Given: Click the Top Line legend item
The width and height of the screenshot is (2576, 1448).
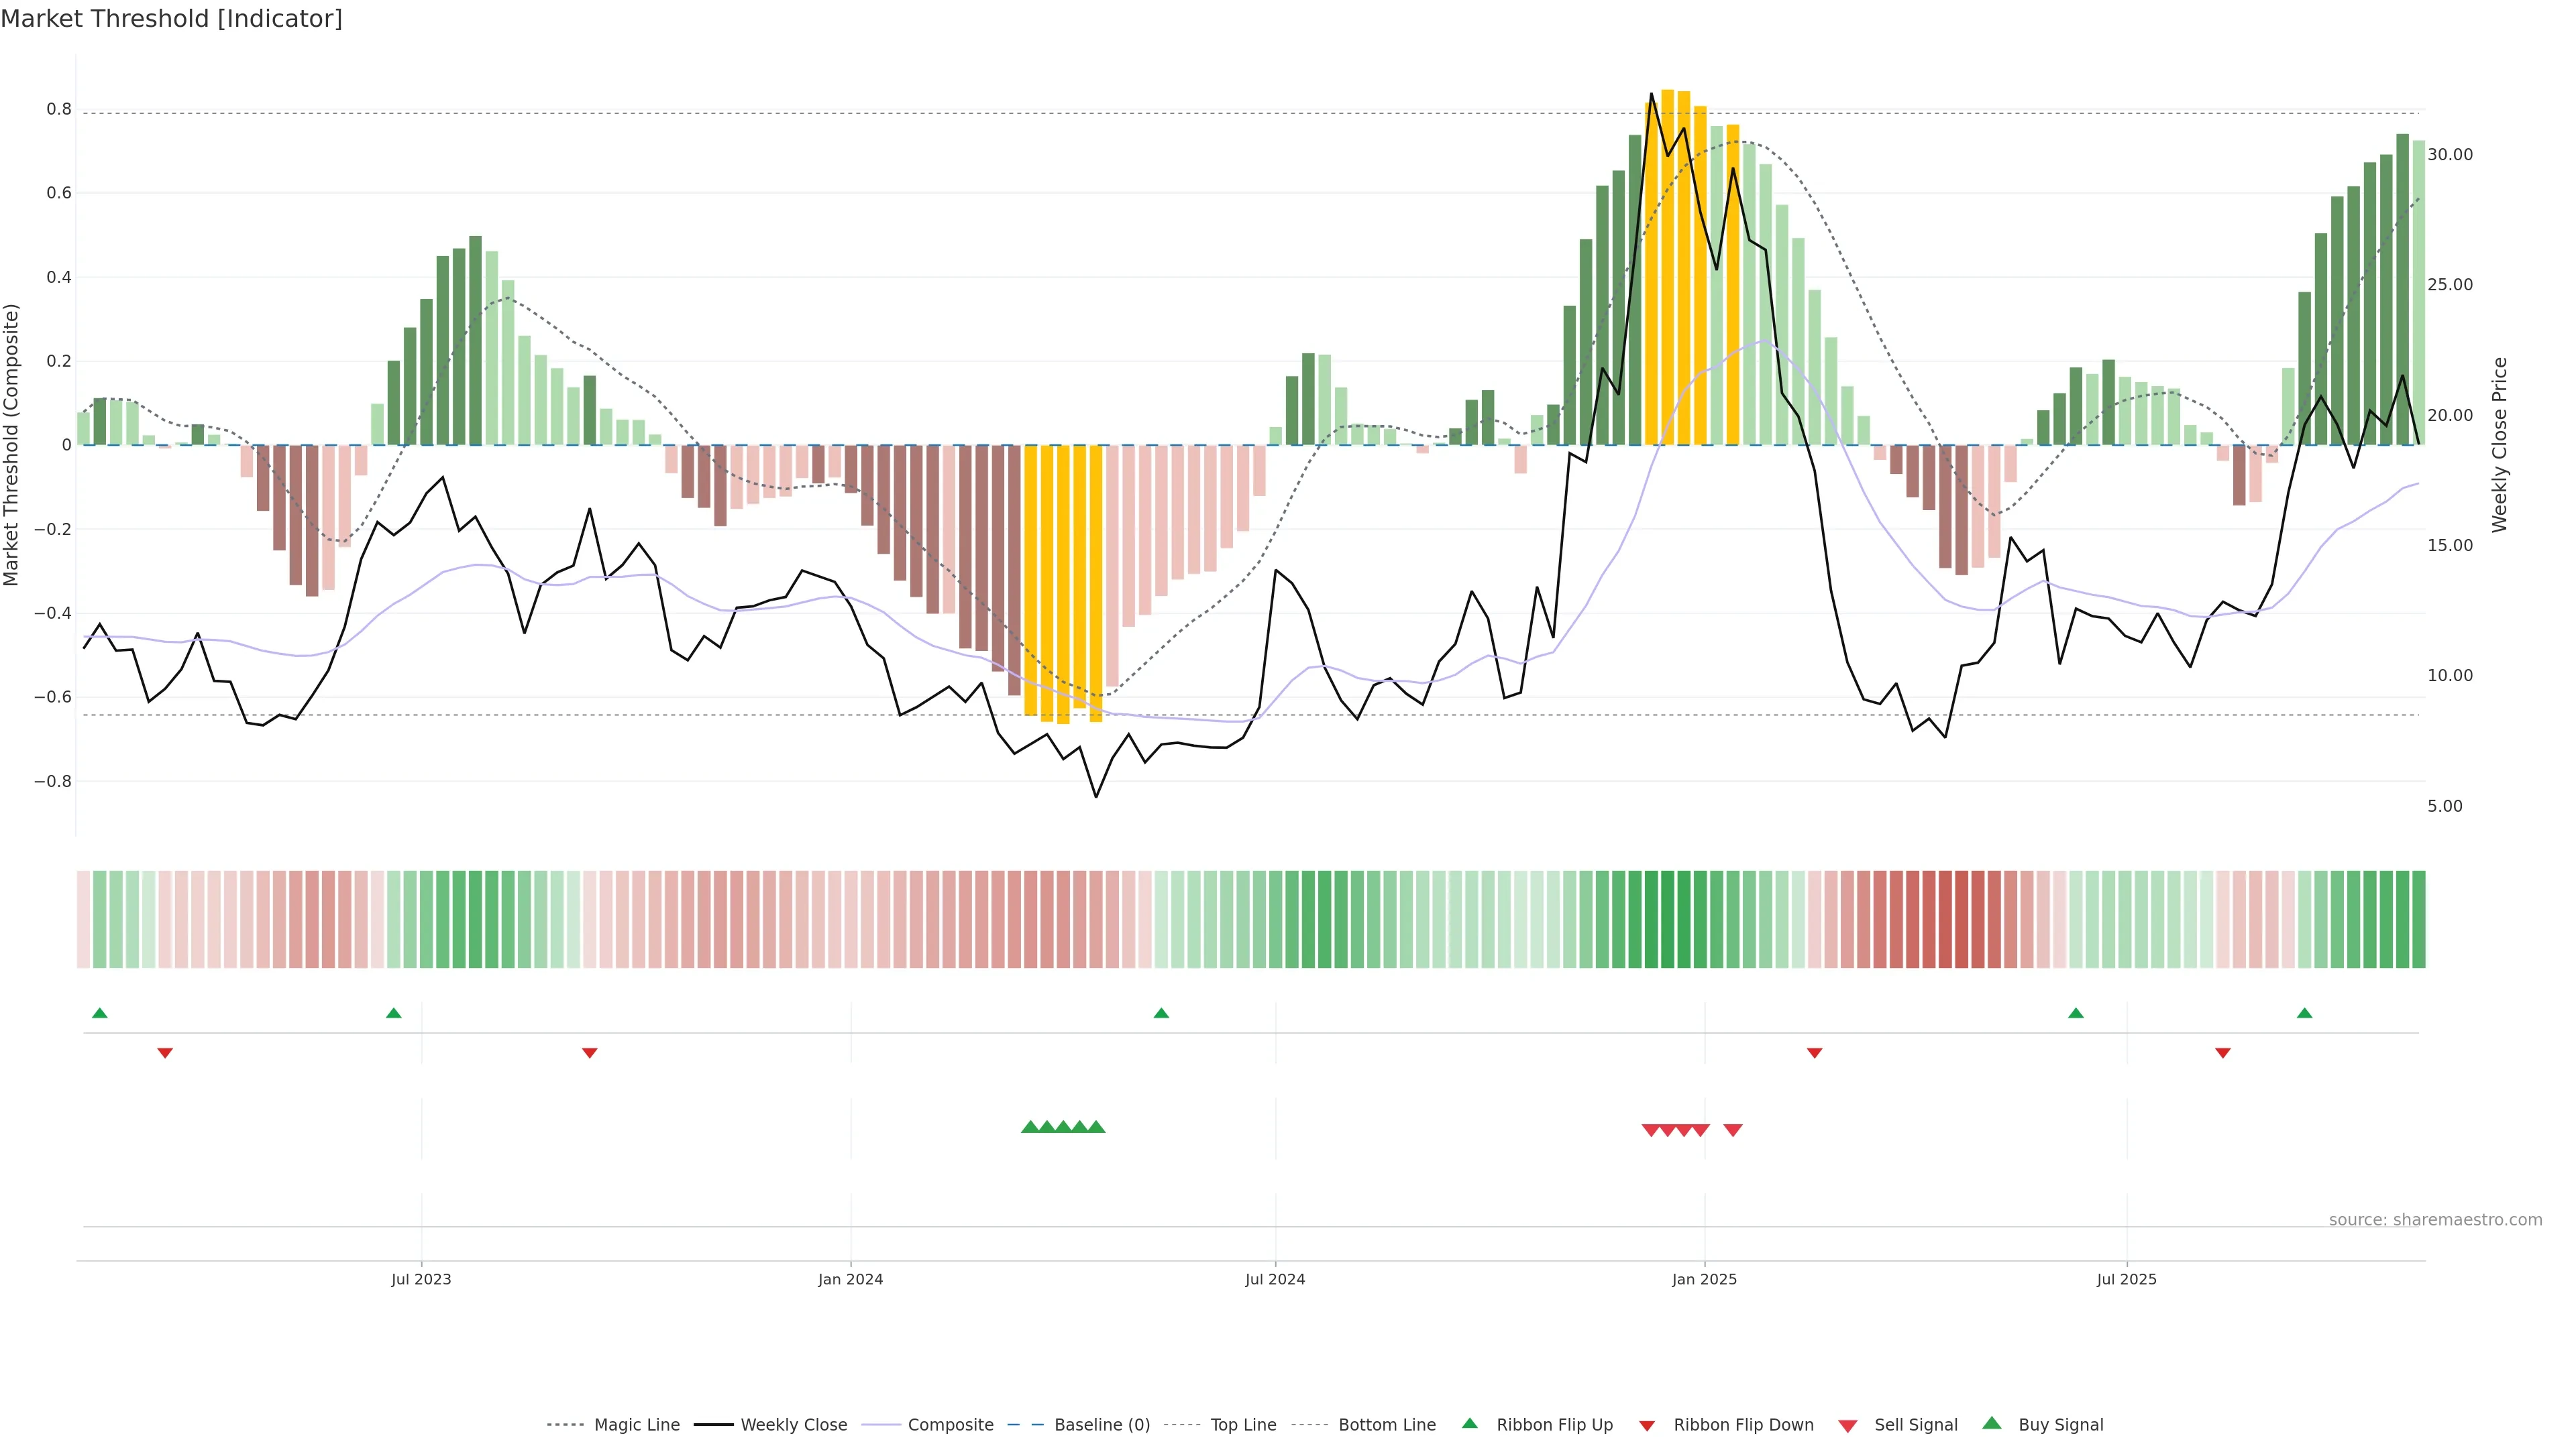Looking at the screenshot, I should pos(1243,1425).
